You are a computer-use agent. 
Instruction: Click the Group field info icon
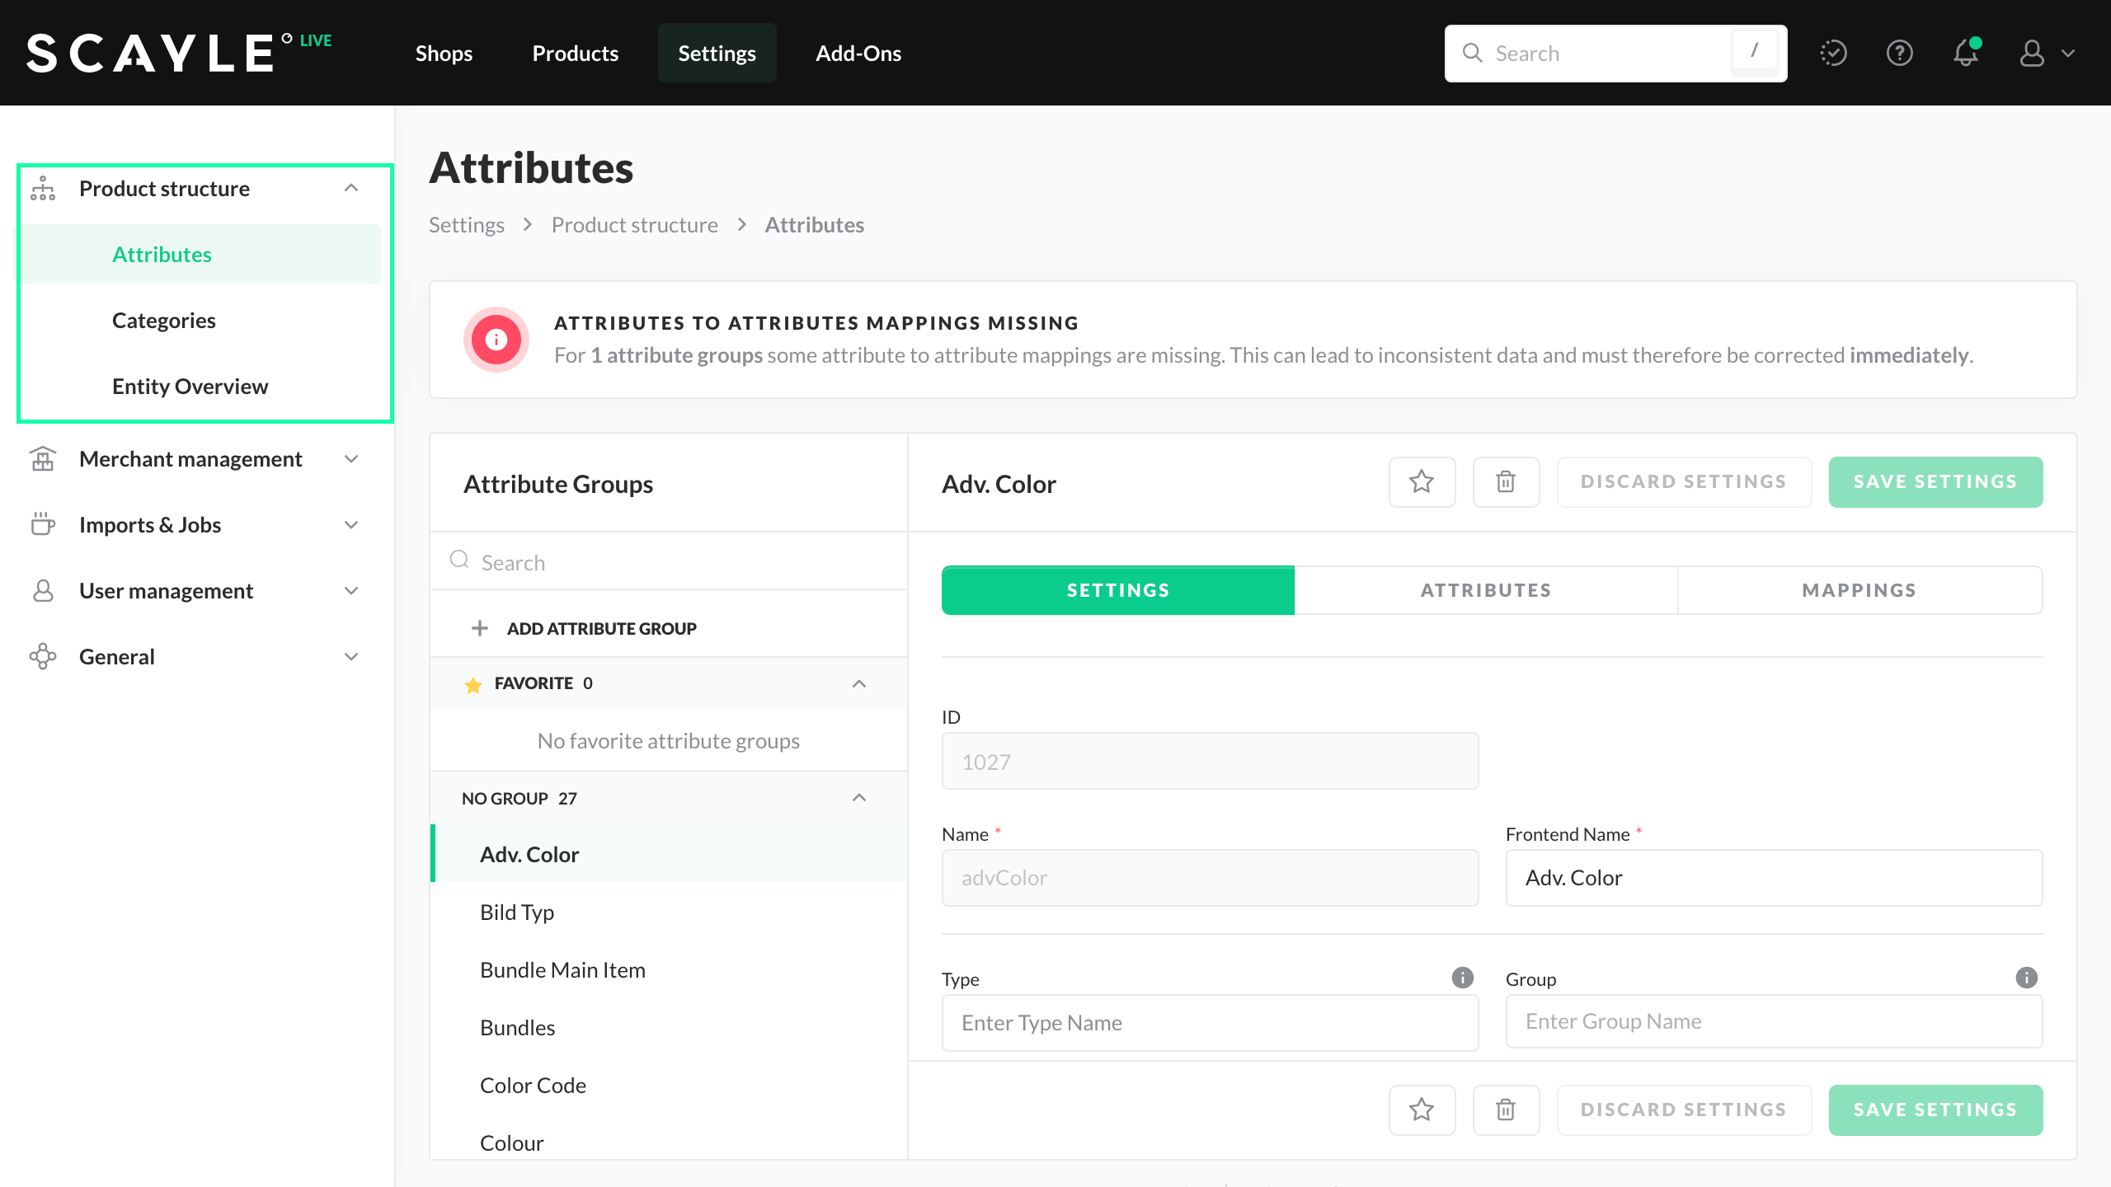coord(2026,978)
